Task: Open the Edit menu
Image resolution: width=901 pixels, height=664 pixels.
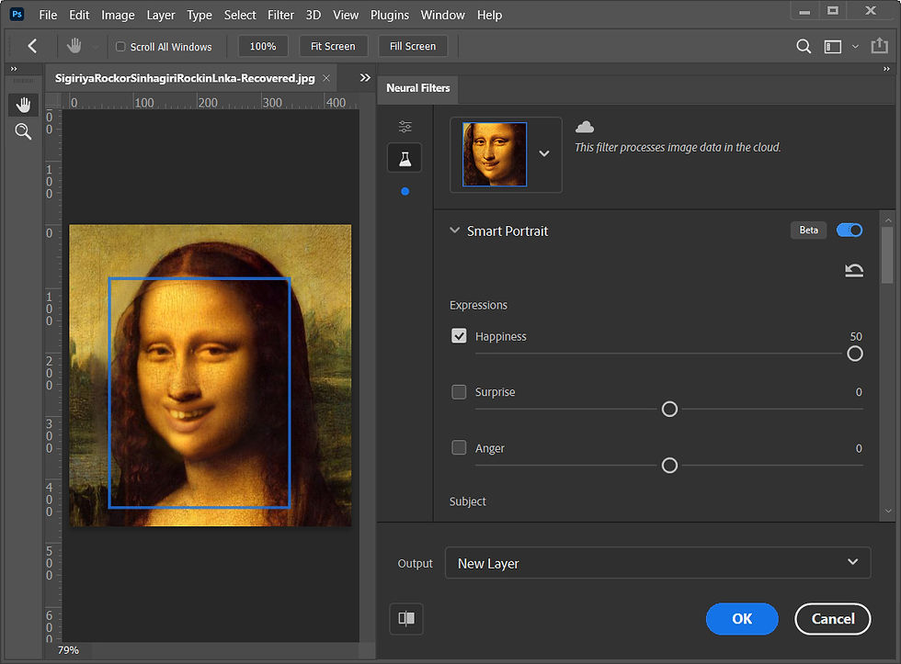Action: click(x=79, y=15)
